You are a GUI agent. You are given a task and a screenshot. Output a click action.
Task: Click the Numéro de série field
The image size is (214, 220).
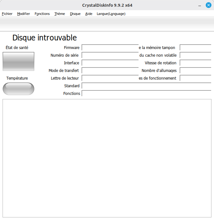110,55
